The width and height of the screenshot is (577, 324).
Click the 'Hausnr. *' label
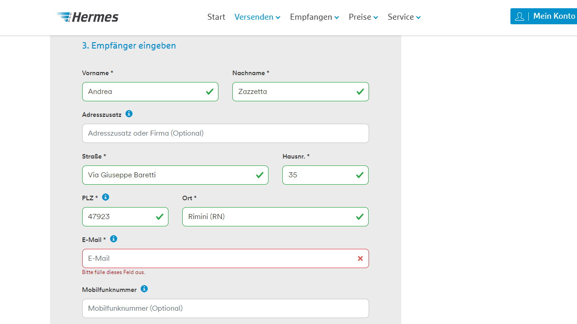296,156
